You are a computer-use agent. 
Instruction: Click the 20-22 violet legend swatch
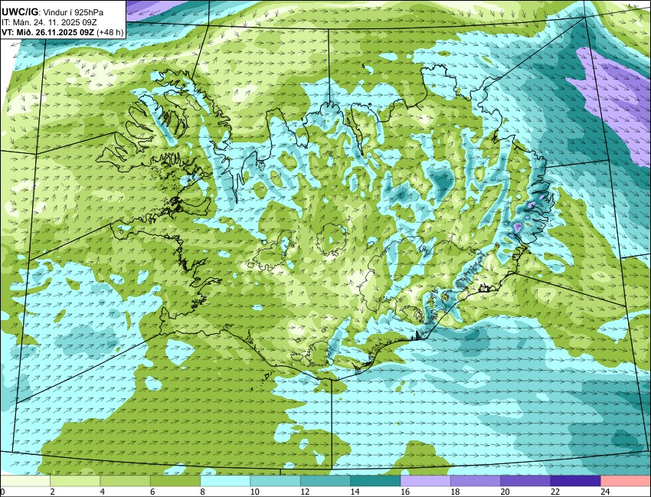click(525, 481)
